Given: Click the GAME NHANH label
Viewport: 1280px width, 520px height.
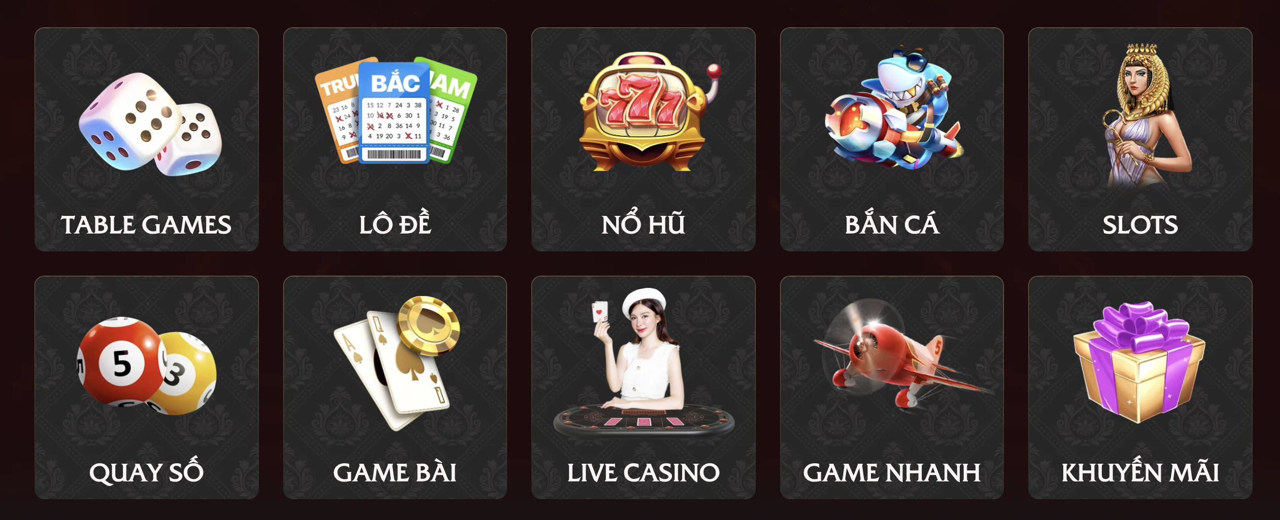Looking at the screenshot, I should 892,473.
